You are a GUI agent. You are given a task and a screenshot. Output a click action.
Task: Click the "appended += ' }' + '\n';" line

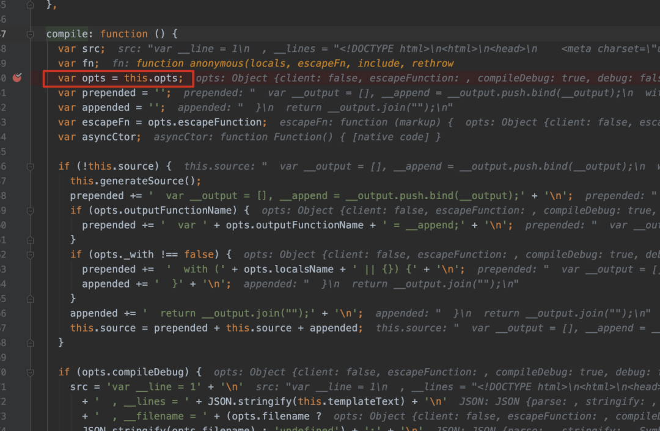[x=156, y=284]
